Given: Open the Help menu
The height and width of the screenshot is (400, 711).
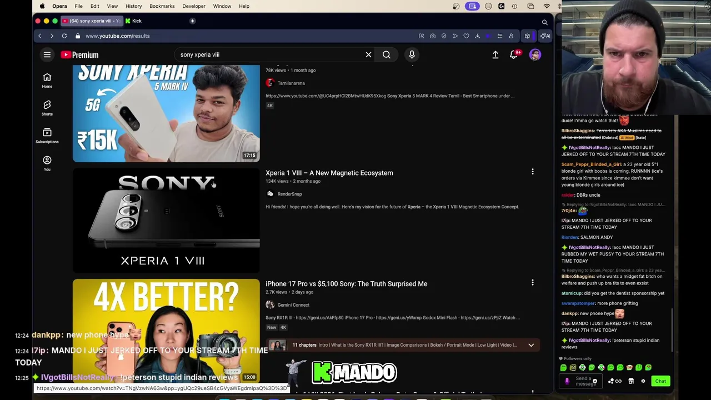Looking at the screenshot, I should (244, 6).
